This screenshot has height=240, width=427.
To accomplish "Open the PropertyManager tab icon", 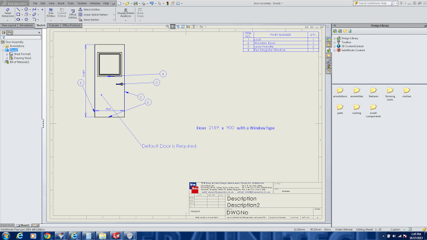I will tap(10, 33).
